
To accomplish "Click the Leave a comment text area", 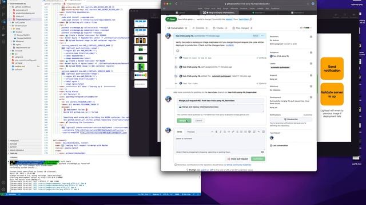I will pos(220,143).
